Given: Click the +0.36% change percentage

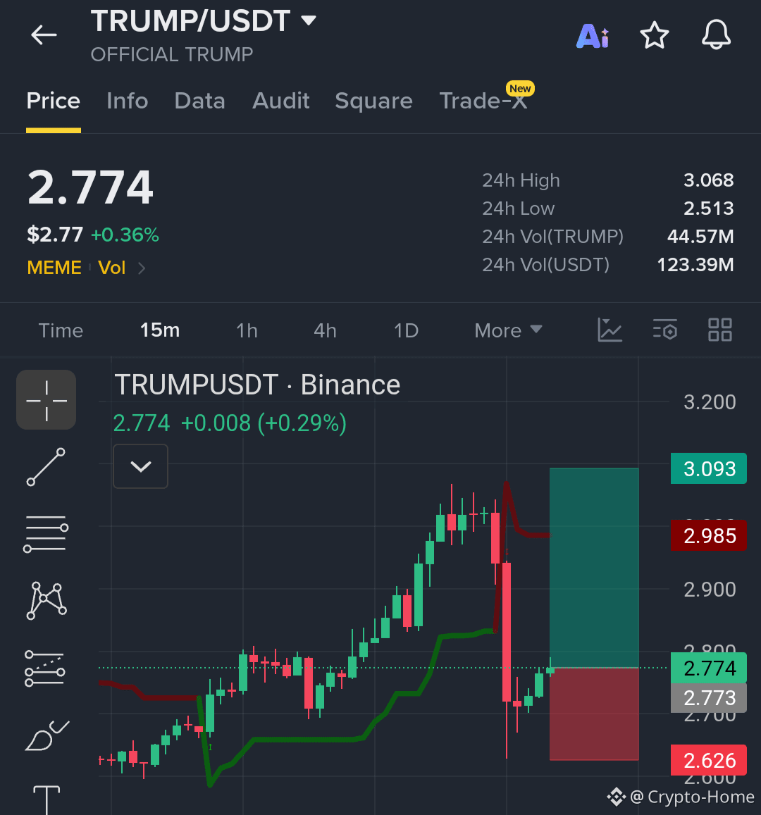Looking at the screenshot, I should click(125, 235).
